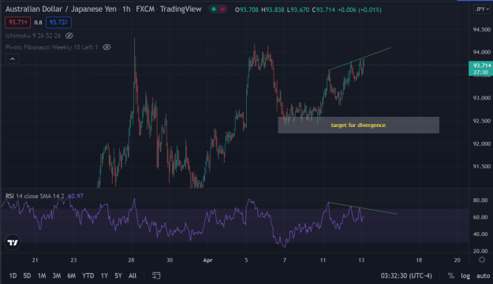Open timezone menu at 03:32:30 (UTC-4)
The width and height of the screenshot is (493, 284).
click(406, 276)
